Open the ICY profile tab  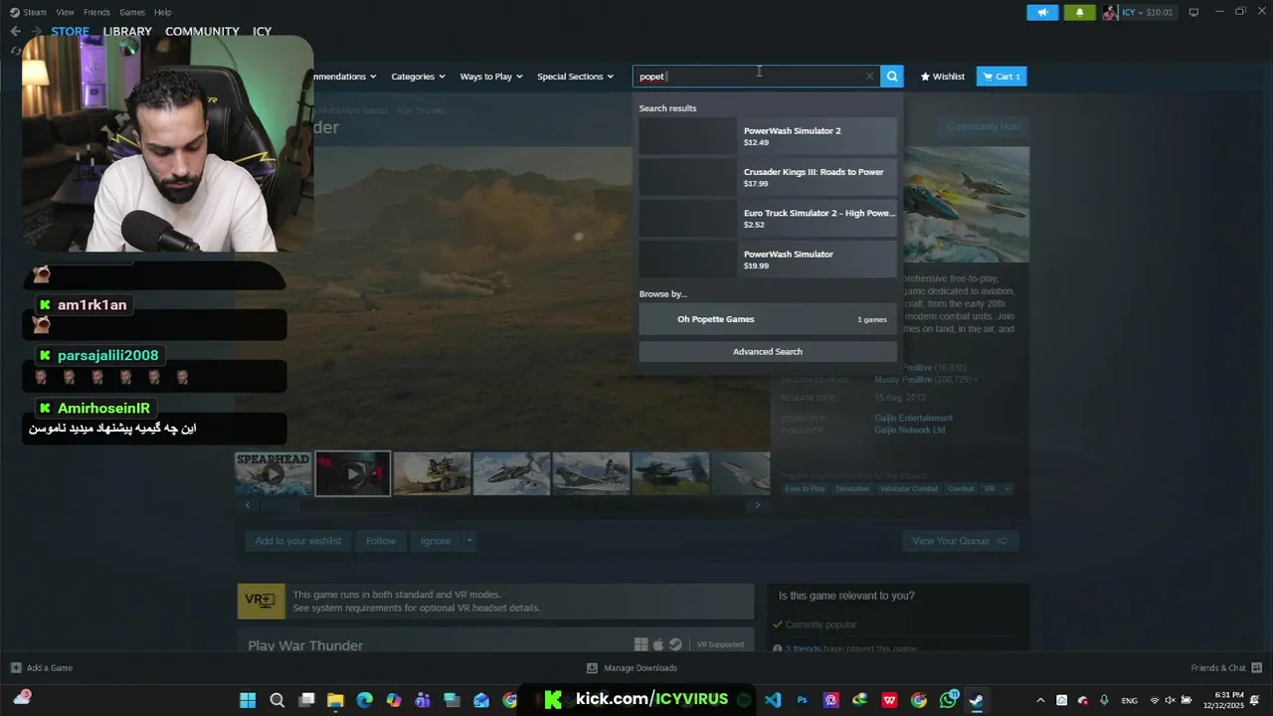[x=262, y=31]
